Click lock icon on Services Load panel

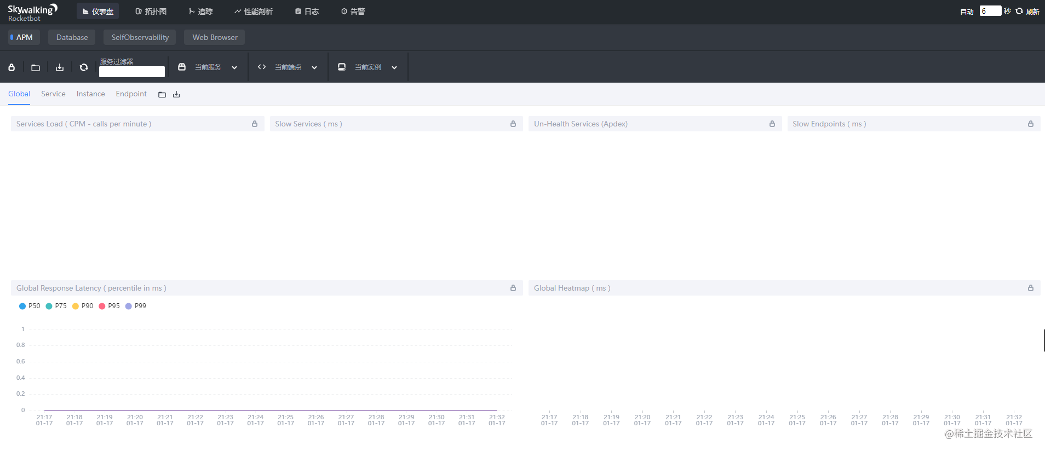point(255,124)
